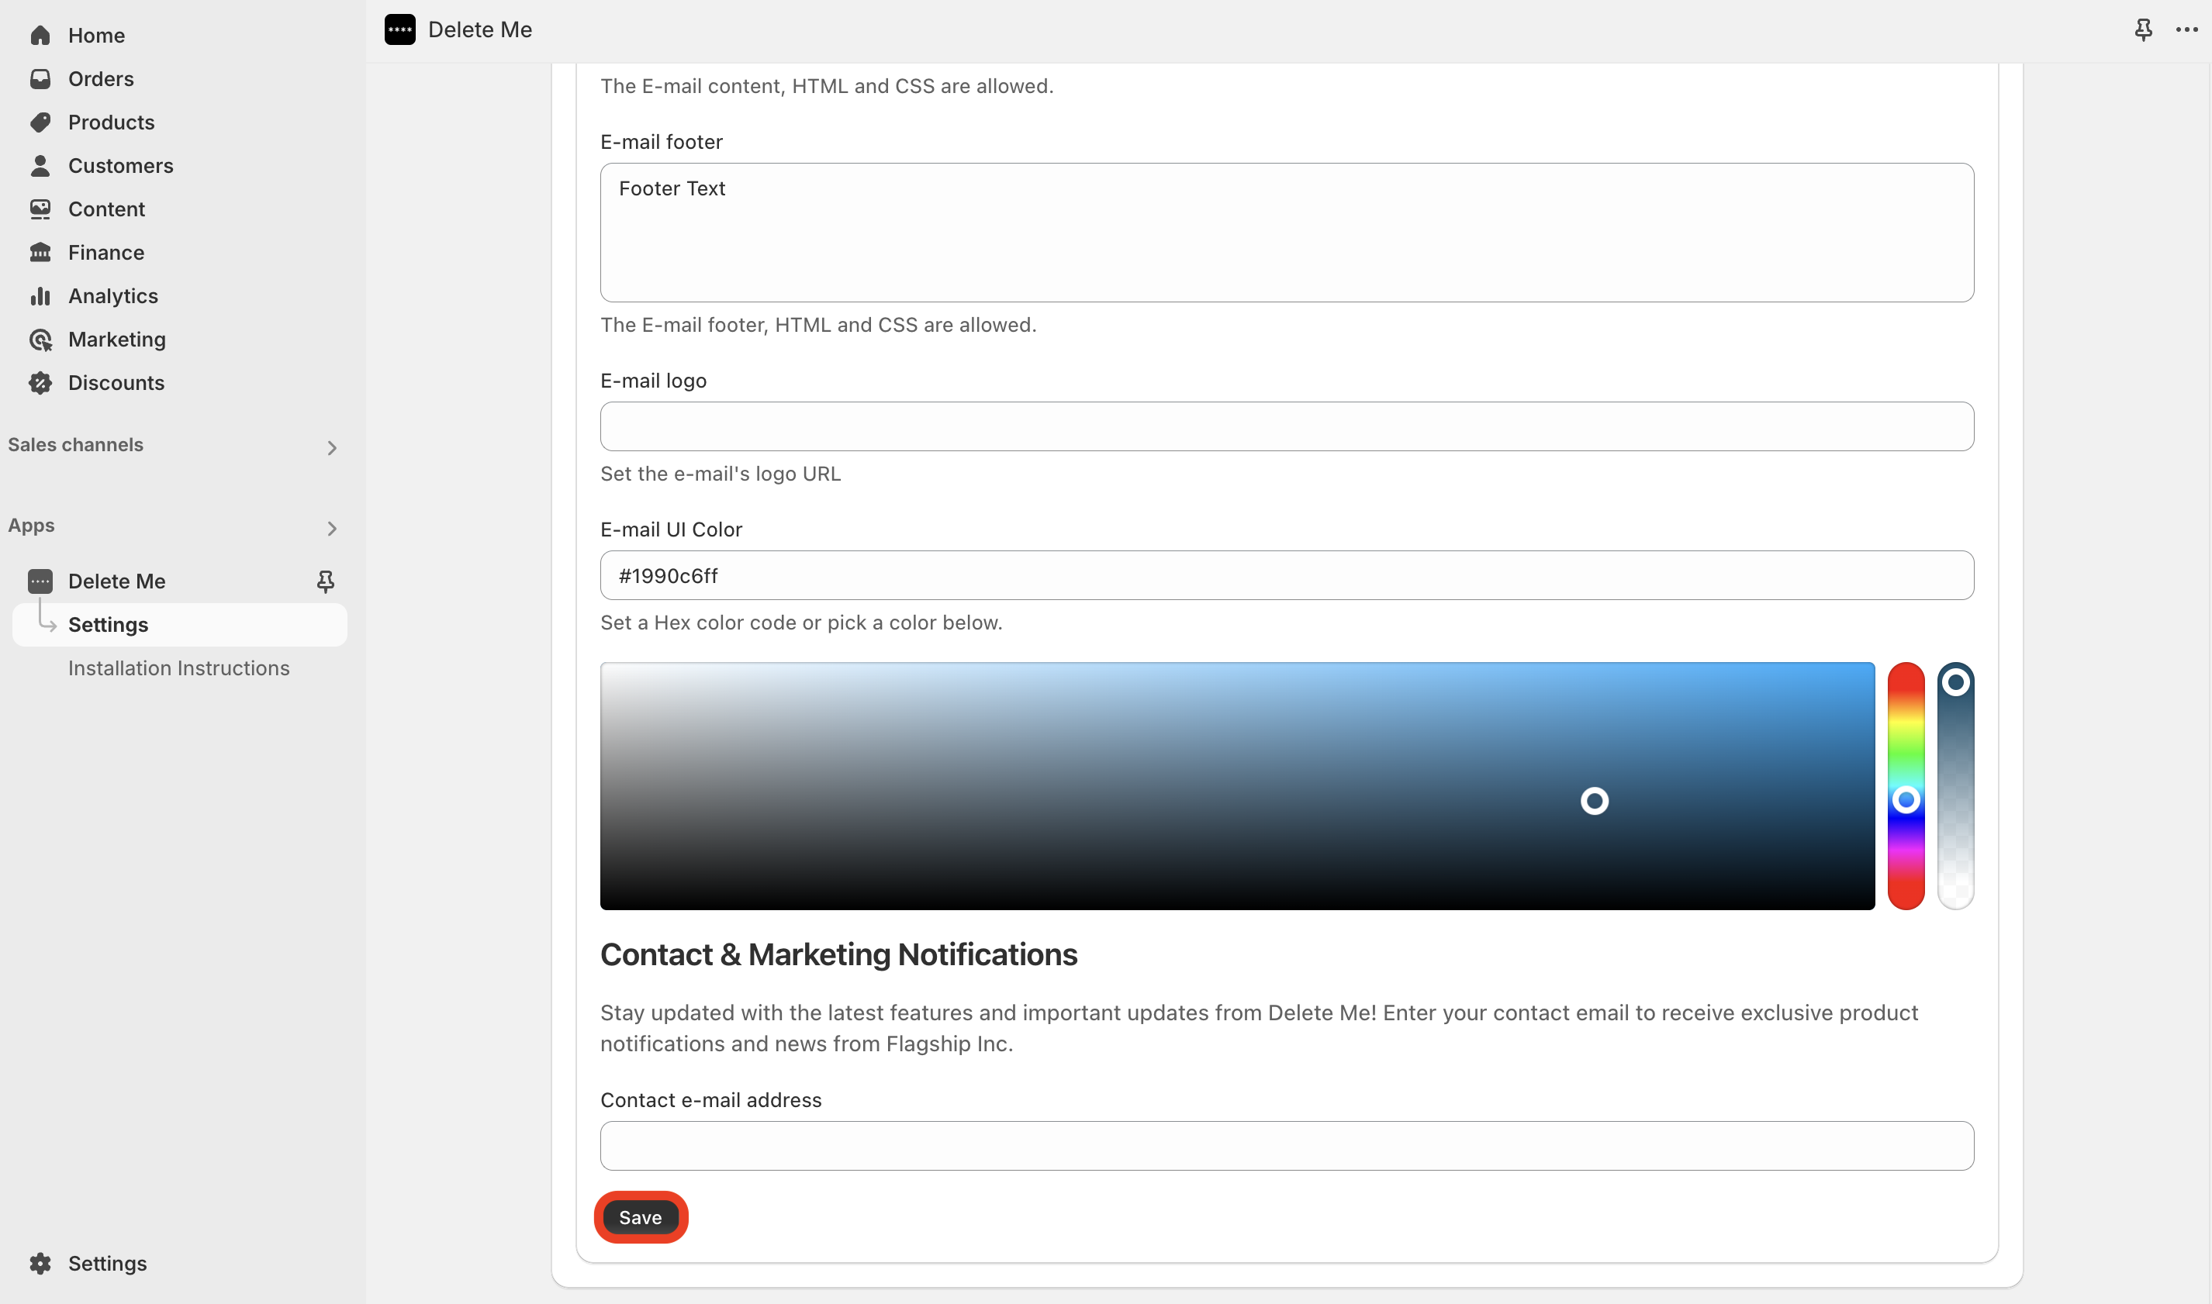2212x1304 pixels.
Task: Click the saturation-brightness color picker area
Action: pos(1237,786)
